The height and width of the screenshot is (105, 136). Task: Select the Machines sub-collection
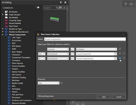coord(16,80)
